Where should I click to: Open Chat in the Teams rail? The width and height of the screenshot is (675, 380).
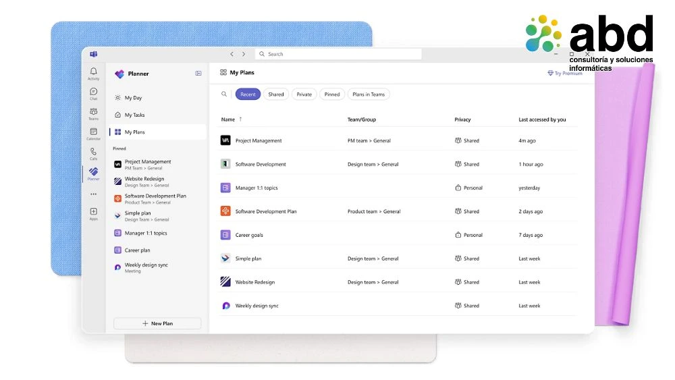pyautogui.click(x=93, y=93)
